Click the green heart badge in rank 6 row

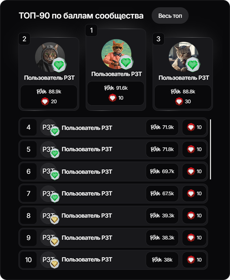55,175
